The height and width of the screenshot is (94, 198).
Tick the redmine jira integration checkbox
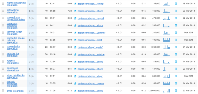3,54
